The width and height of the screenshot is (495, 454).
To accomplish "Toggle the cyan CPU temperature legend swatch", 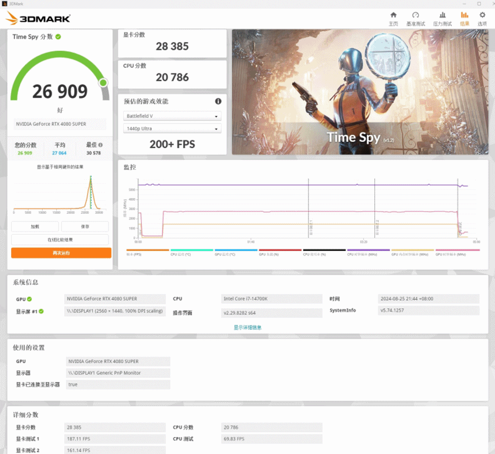I will tap(192, 250).
